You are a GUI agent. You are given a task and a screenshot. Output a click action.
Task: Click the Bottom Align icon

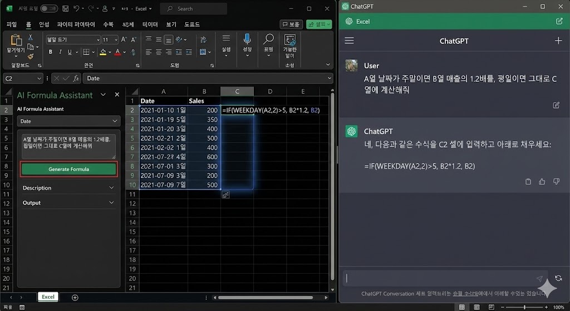(x=168, y=40)
